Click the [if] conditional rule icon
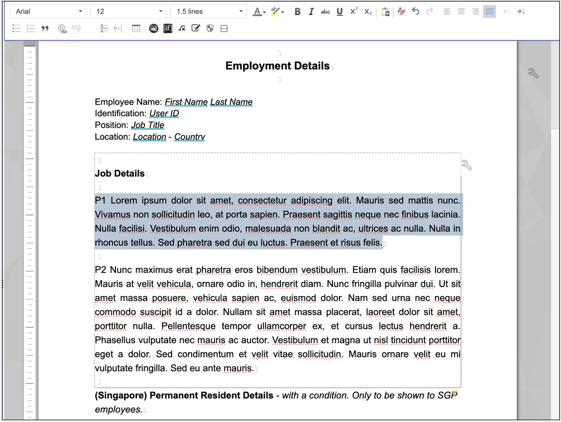 tap(168, 28)
